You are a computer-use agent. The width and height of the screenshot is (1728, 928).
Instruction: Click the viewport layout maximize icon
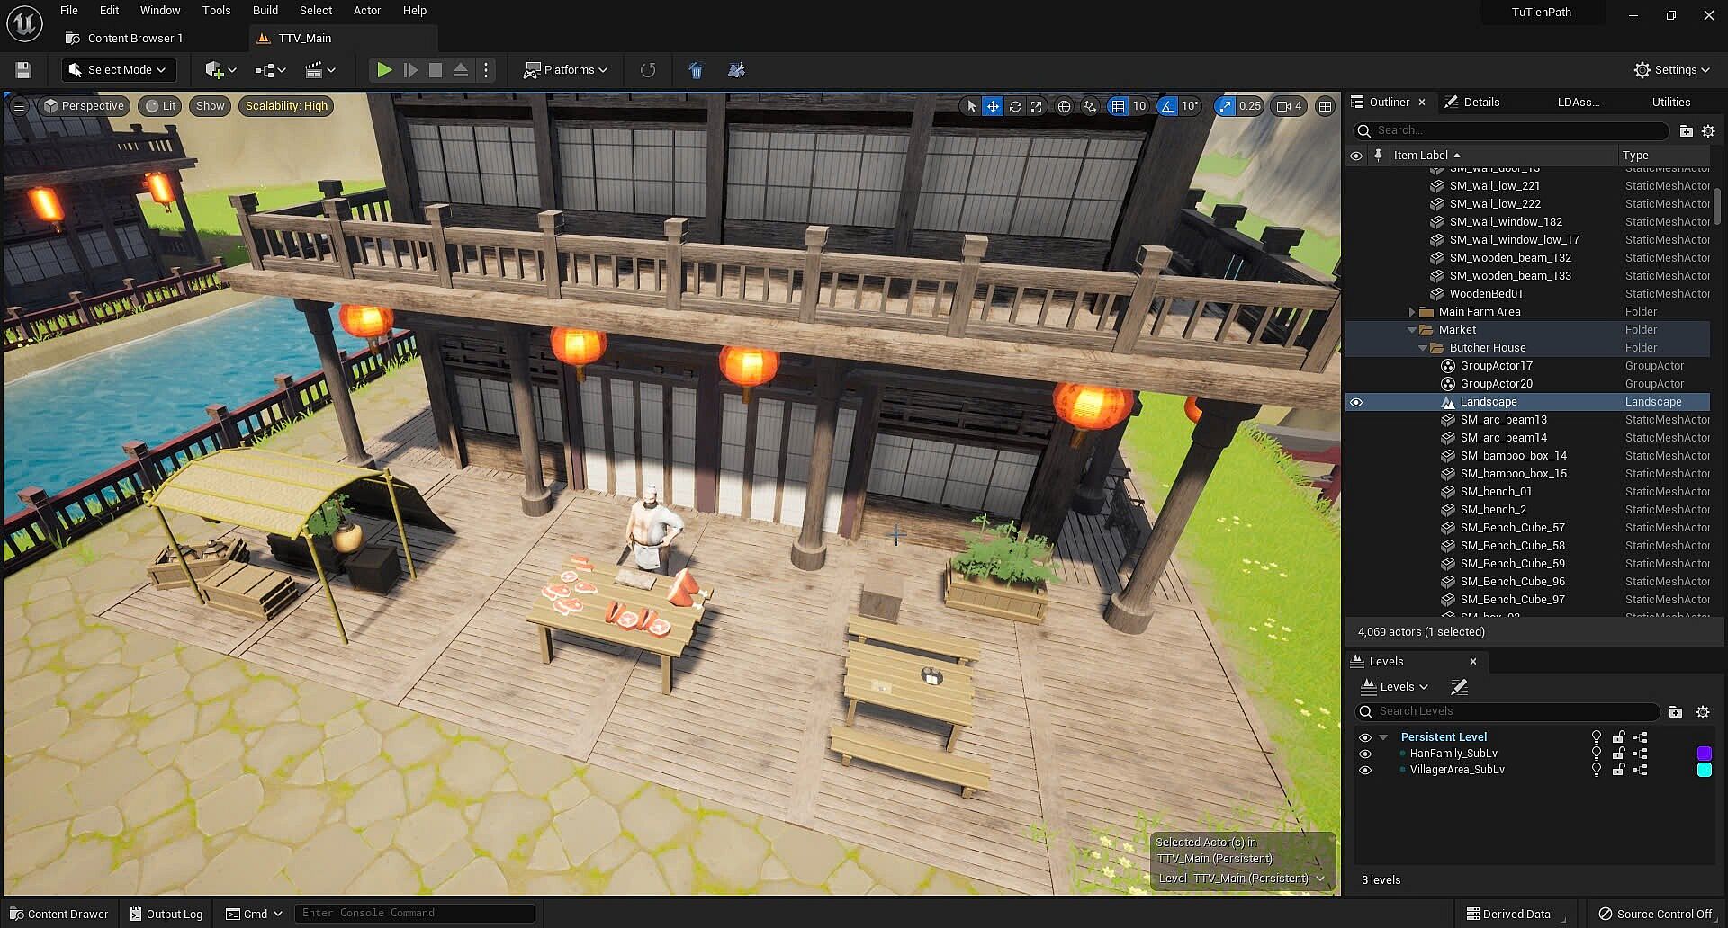click(1325, 106)
